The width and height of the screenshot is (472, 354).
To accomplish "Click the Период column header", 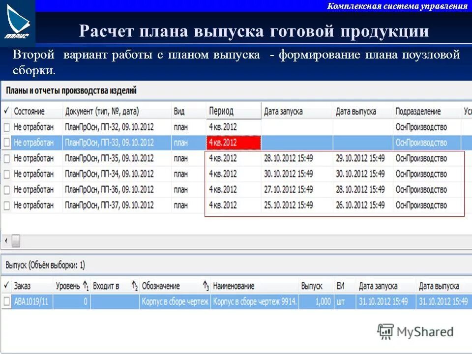I will 221,111.
